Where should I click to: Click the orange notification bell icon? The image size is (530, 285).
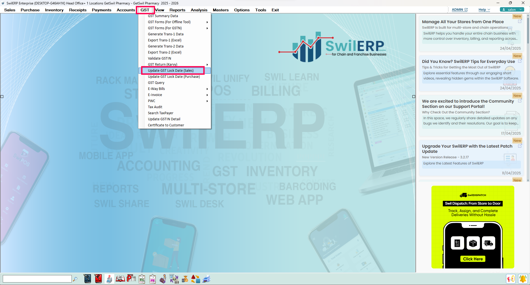pos(523,279)
